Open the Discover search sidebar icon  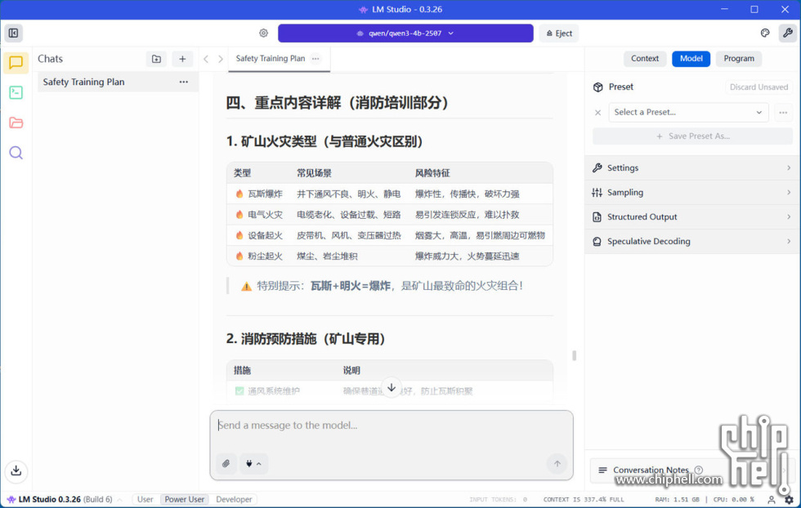[x=16, y=153]
